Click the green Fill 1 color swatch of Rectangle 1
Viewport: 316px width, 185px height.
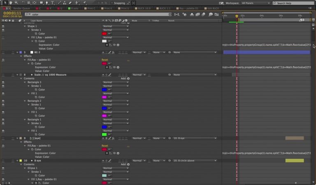tap(104, 134)
